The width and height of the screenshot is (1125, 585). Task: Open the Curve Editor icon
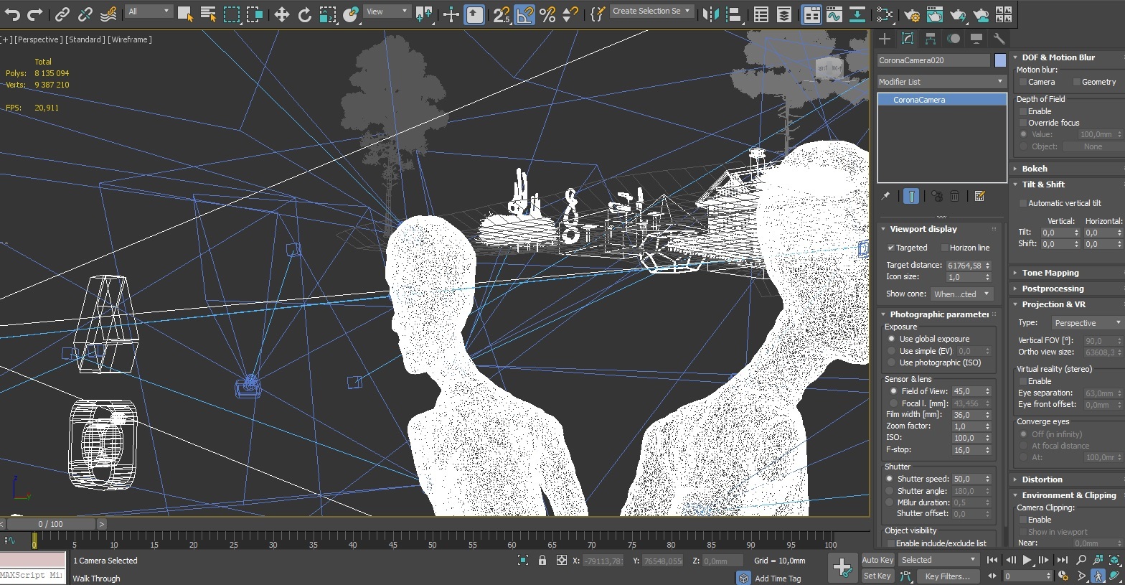point(834,14)
